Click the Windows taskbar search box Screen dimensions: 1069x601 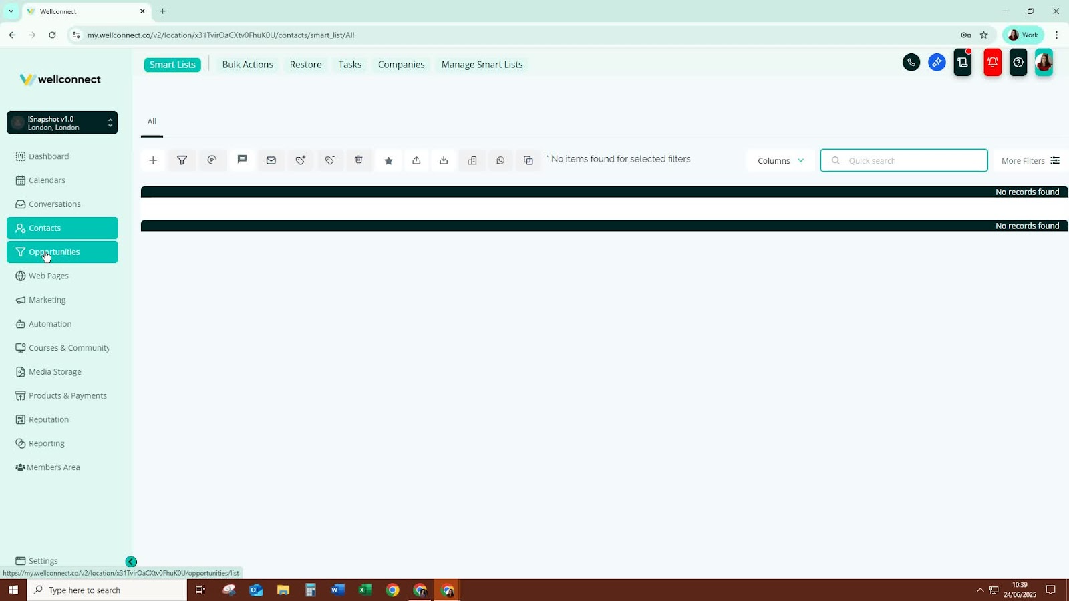107,590
